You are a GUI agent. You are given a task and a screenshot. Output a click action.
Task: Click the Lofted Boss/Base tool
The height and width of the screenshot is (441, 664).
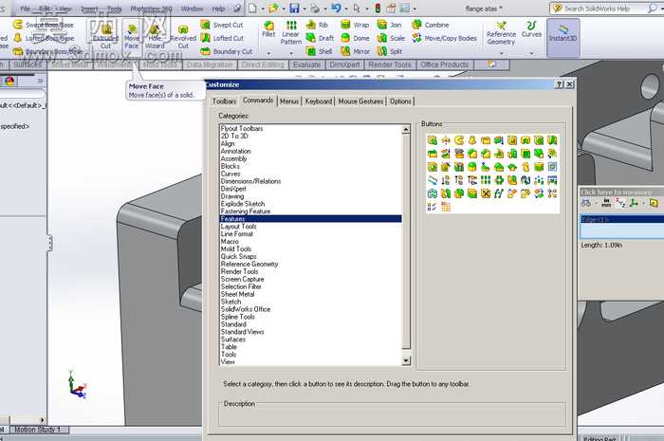44,38
